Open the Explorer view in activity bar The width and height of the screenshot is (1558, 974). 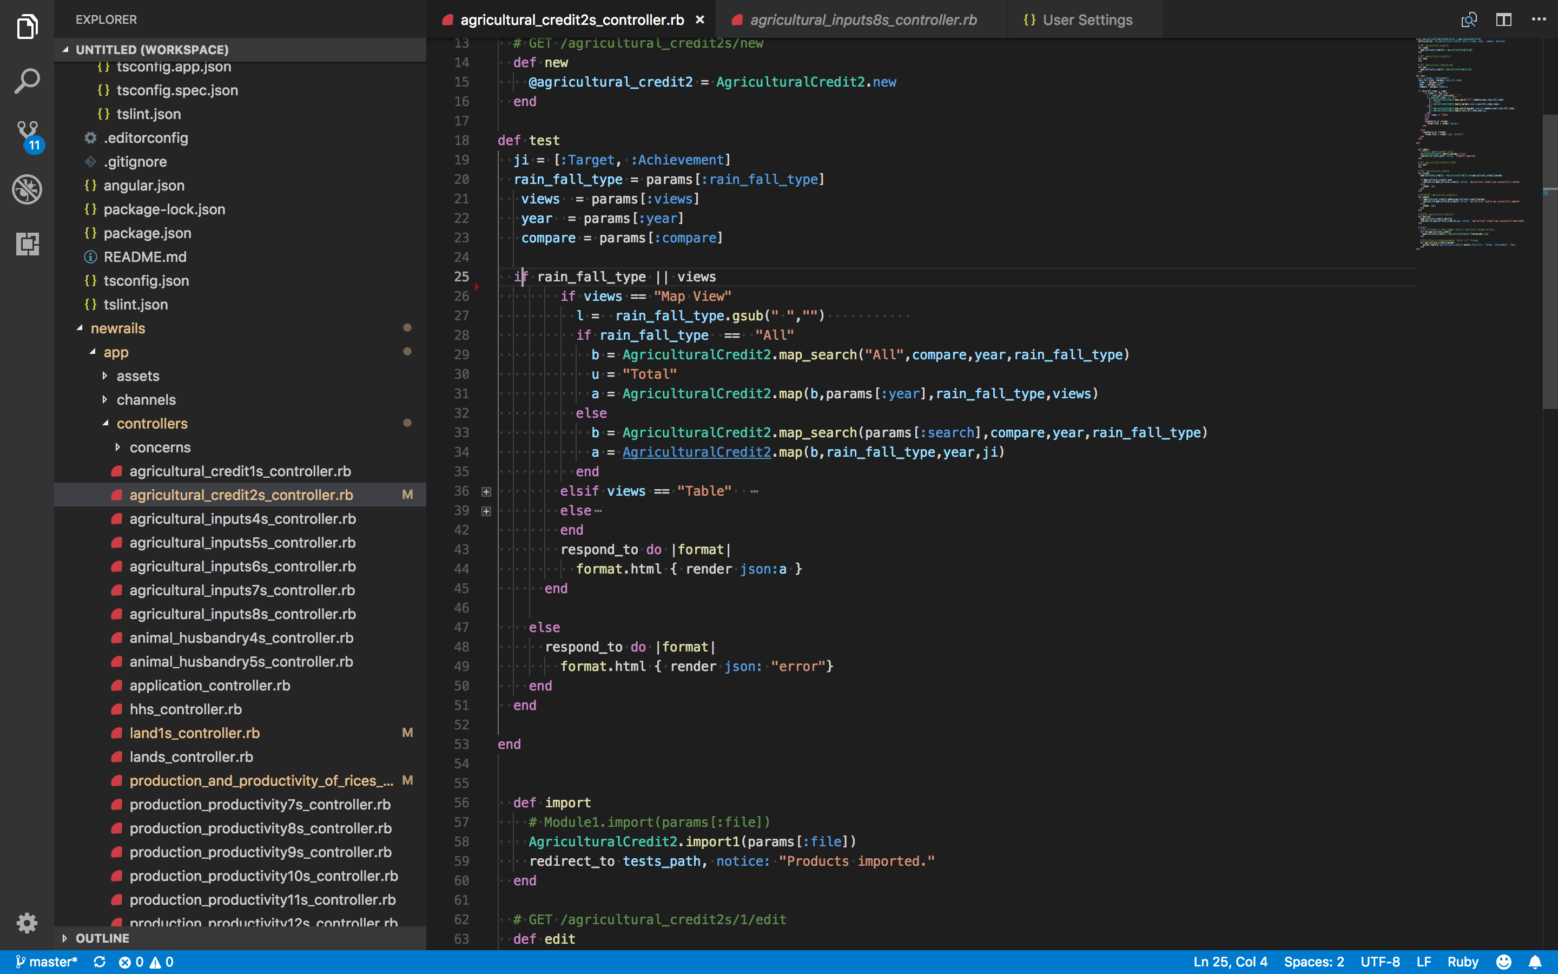tap(27, 27)
